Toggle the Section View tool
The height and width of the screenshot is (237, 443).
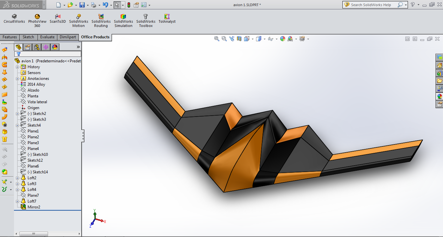tap(239, 39)
